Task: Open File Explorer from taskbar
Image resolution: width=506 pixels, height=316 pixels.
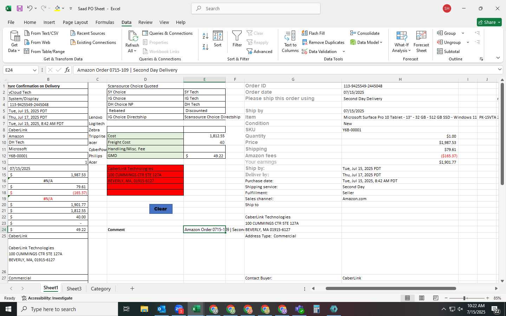Action: coord(144,309)
